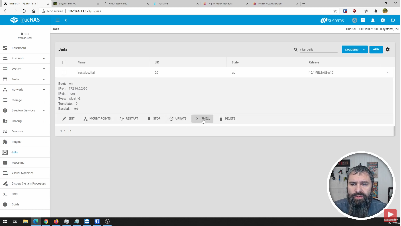Check the nextcloud-jail row checkbox
This screenshot has width=401, height=226.
point(63,73)
